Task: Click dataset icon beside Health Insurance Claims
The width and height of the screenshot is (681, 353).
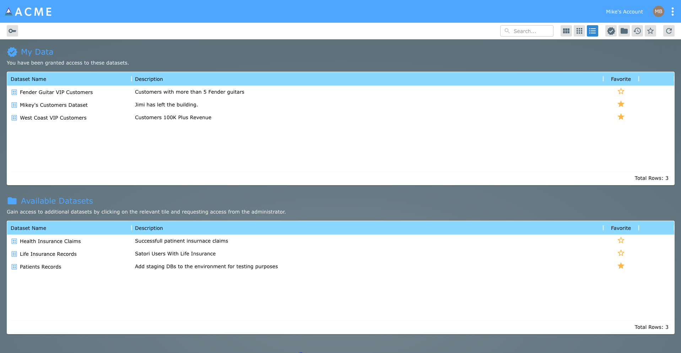Action: (14, 241)
